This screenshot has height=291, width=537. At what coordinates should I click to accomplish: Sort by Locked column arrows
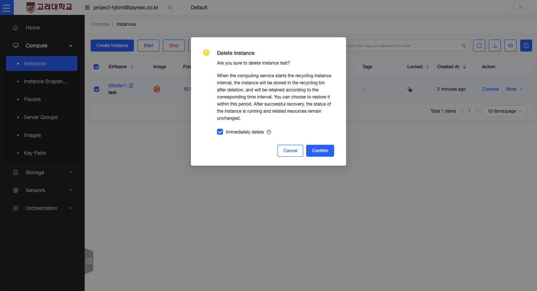pyautogui.click(x=428, y=67)
